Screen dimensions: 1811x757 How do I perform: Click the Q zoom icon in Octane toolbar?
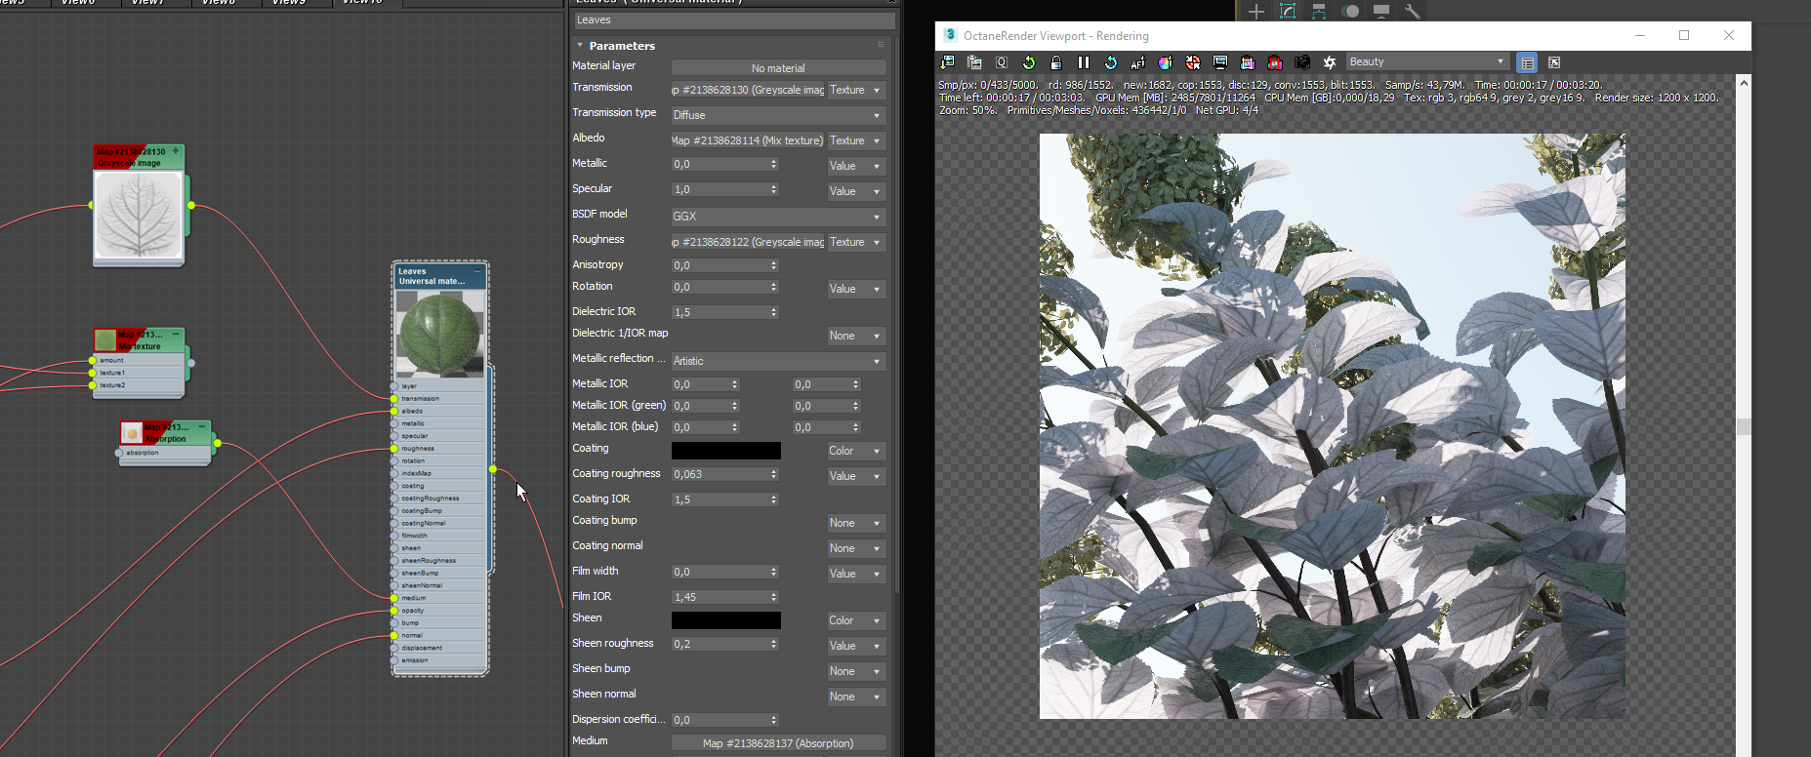click(1002, 62)
